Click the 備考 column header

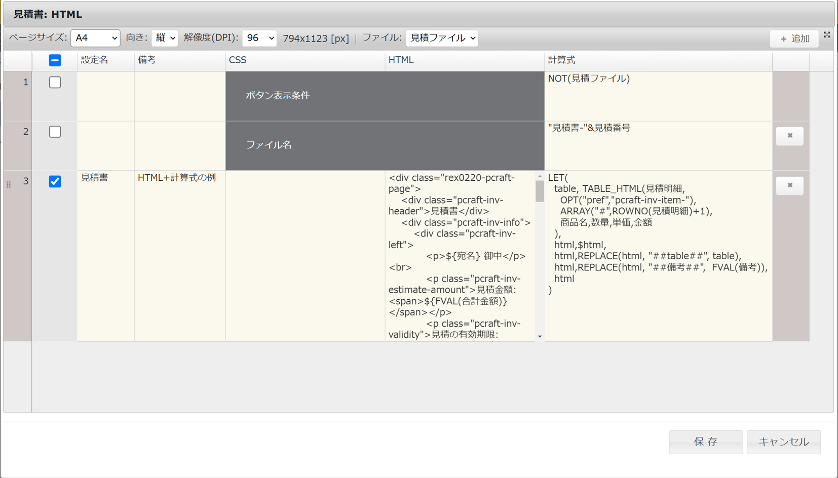pos(180,60)
